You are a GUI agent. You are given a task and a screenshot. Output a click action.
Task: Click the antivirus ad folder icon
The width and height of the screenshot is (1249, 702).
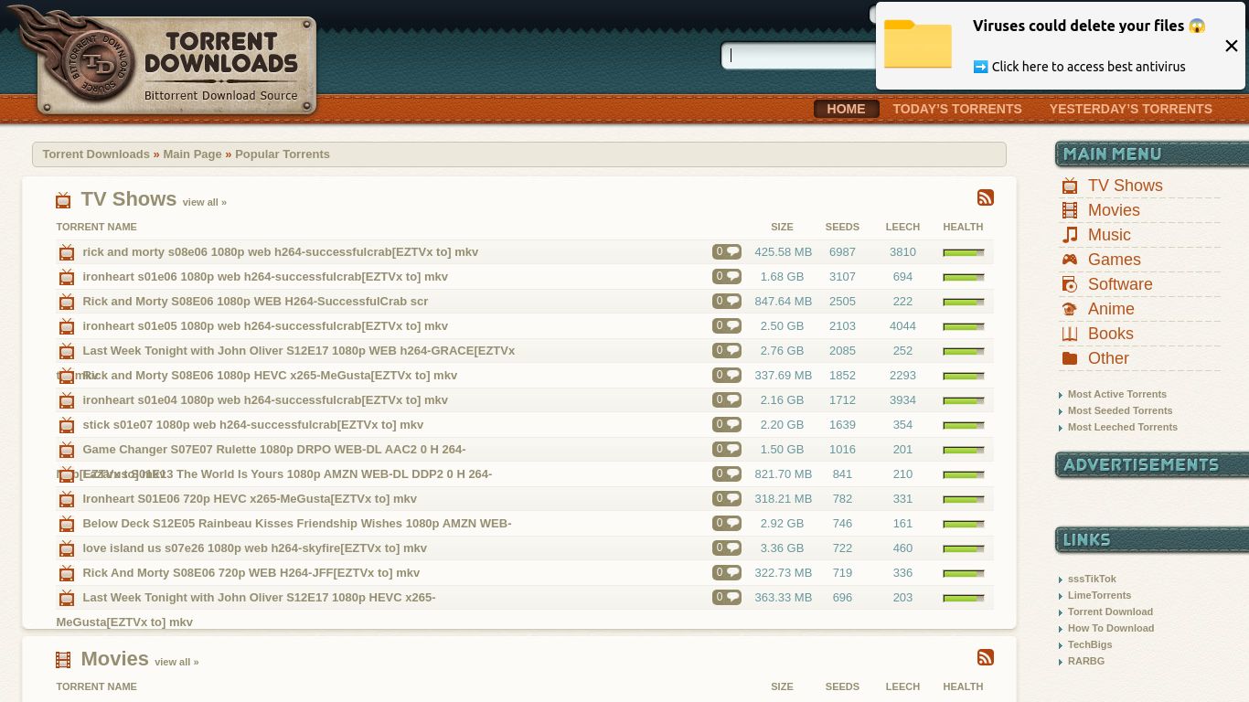[918, 44]
